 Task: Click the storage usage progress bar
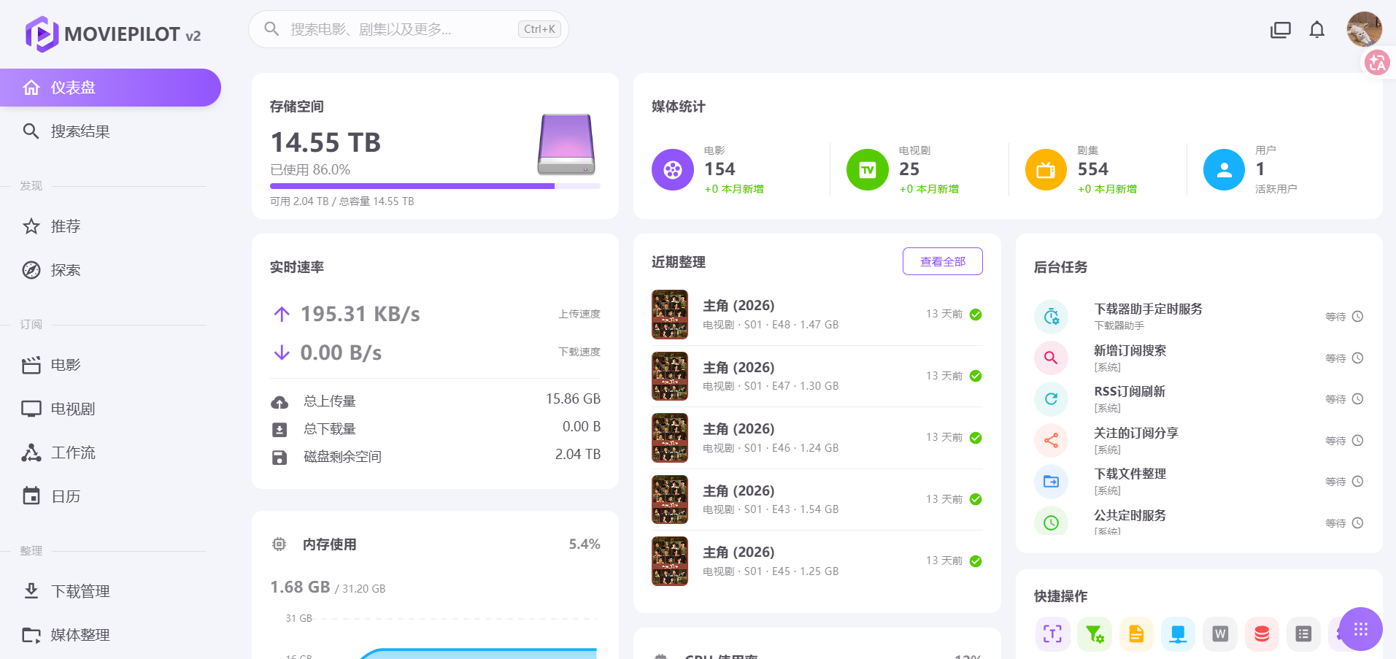(435, 186)
